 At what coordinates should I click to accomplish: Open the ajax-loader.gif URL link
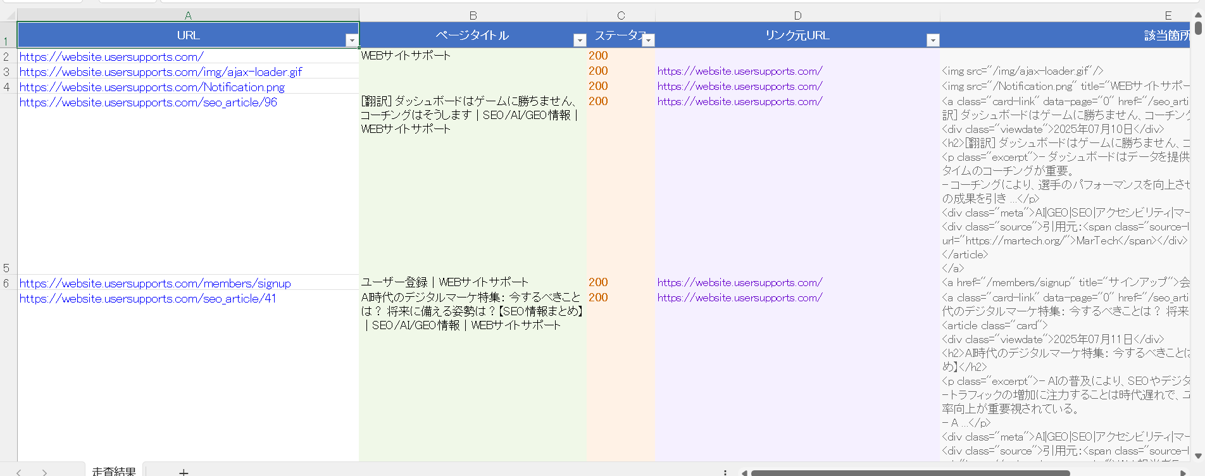click(161, 72)
